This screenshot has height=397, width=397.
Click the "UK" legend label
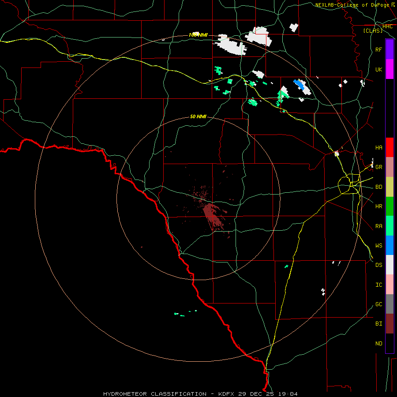click(x=379, y=70)
